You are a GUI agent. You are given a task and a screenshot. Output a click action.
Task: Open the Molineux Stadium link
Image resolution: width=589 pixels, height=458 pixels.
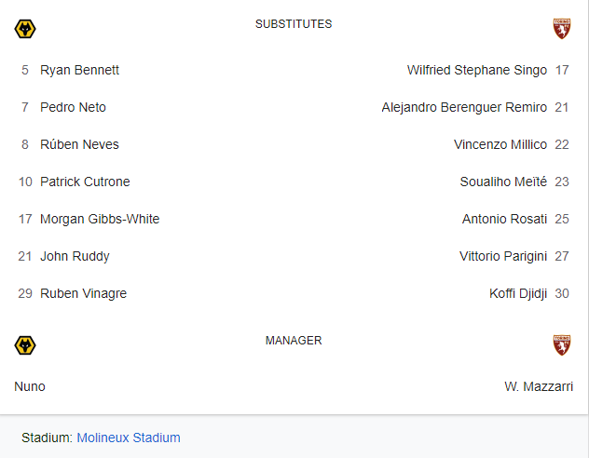click(129, 438)
